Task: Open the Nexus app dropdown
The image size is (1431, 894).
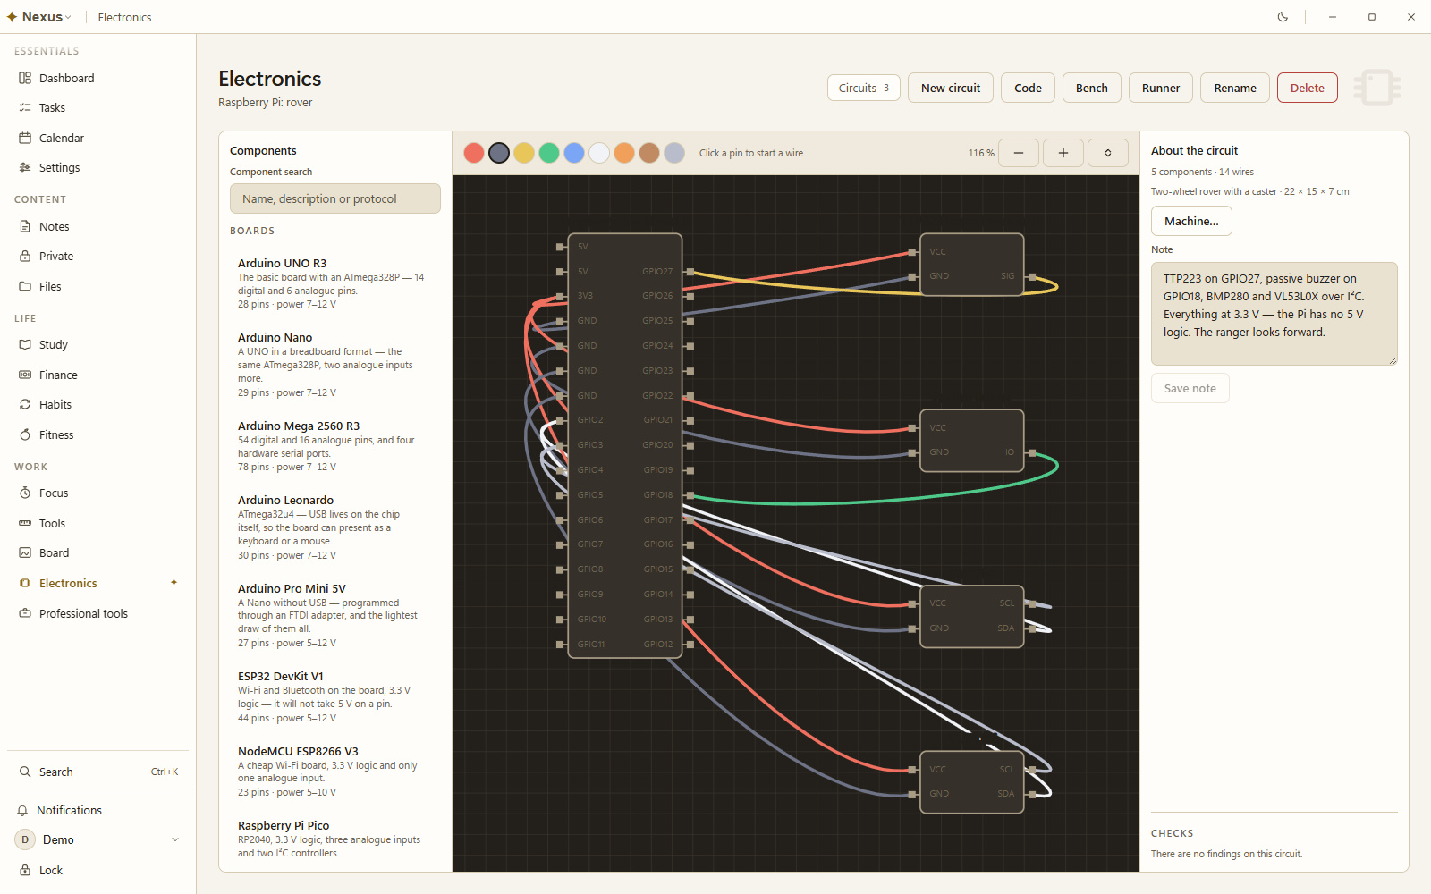Action: coord(39,17)
